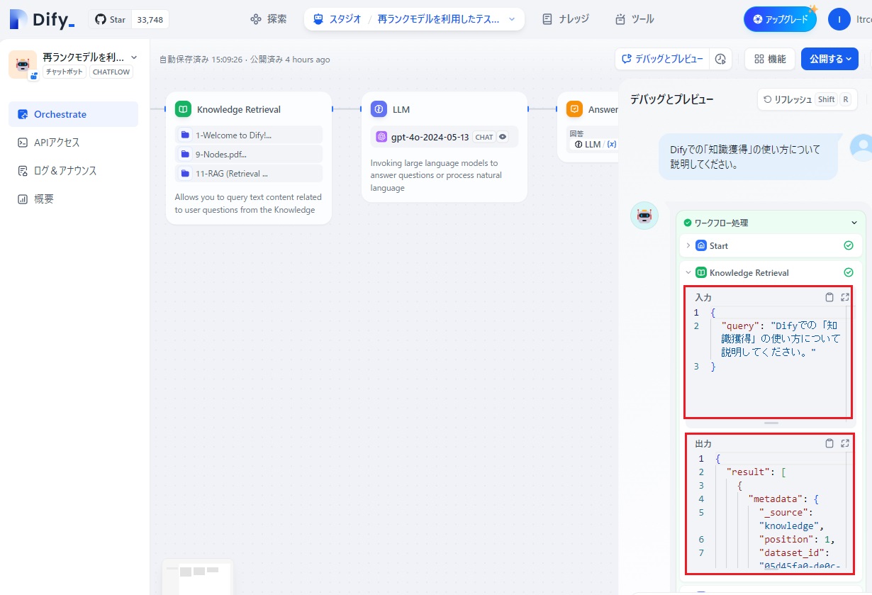
Task: Open 概要 overview in the sidebar
Action: tap(73, 199)
